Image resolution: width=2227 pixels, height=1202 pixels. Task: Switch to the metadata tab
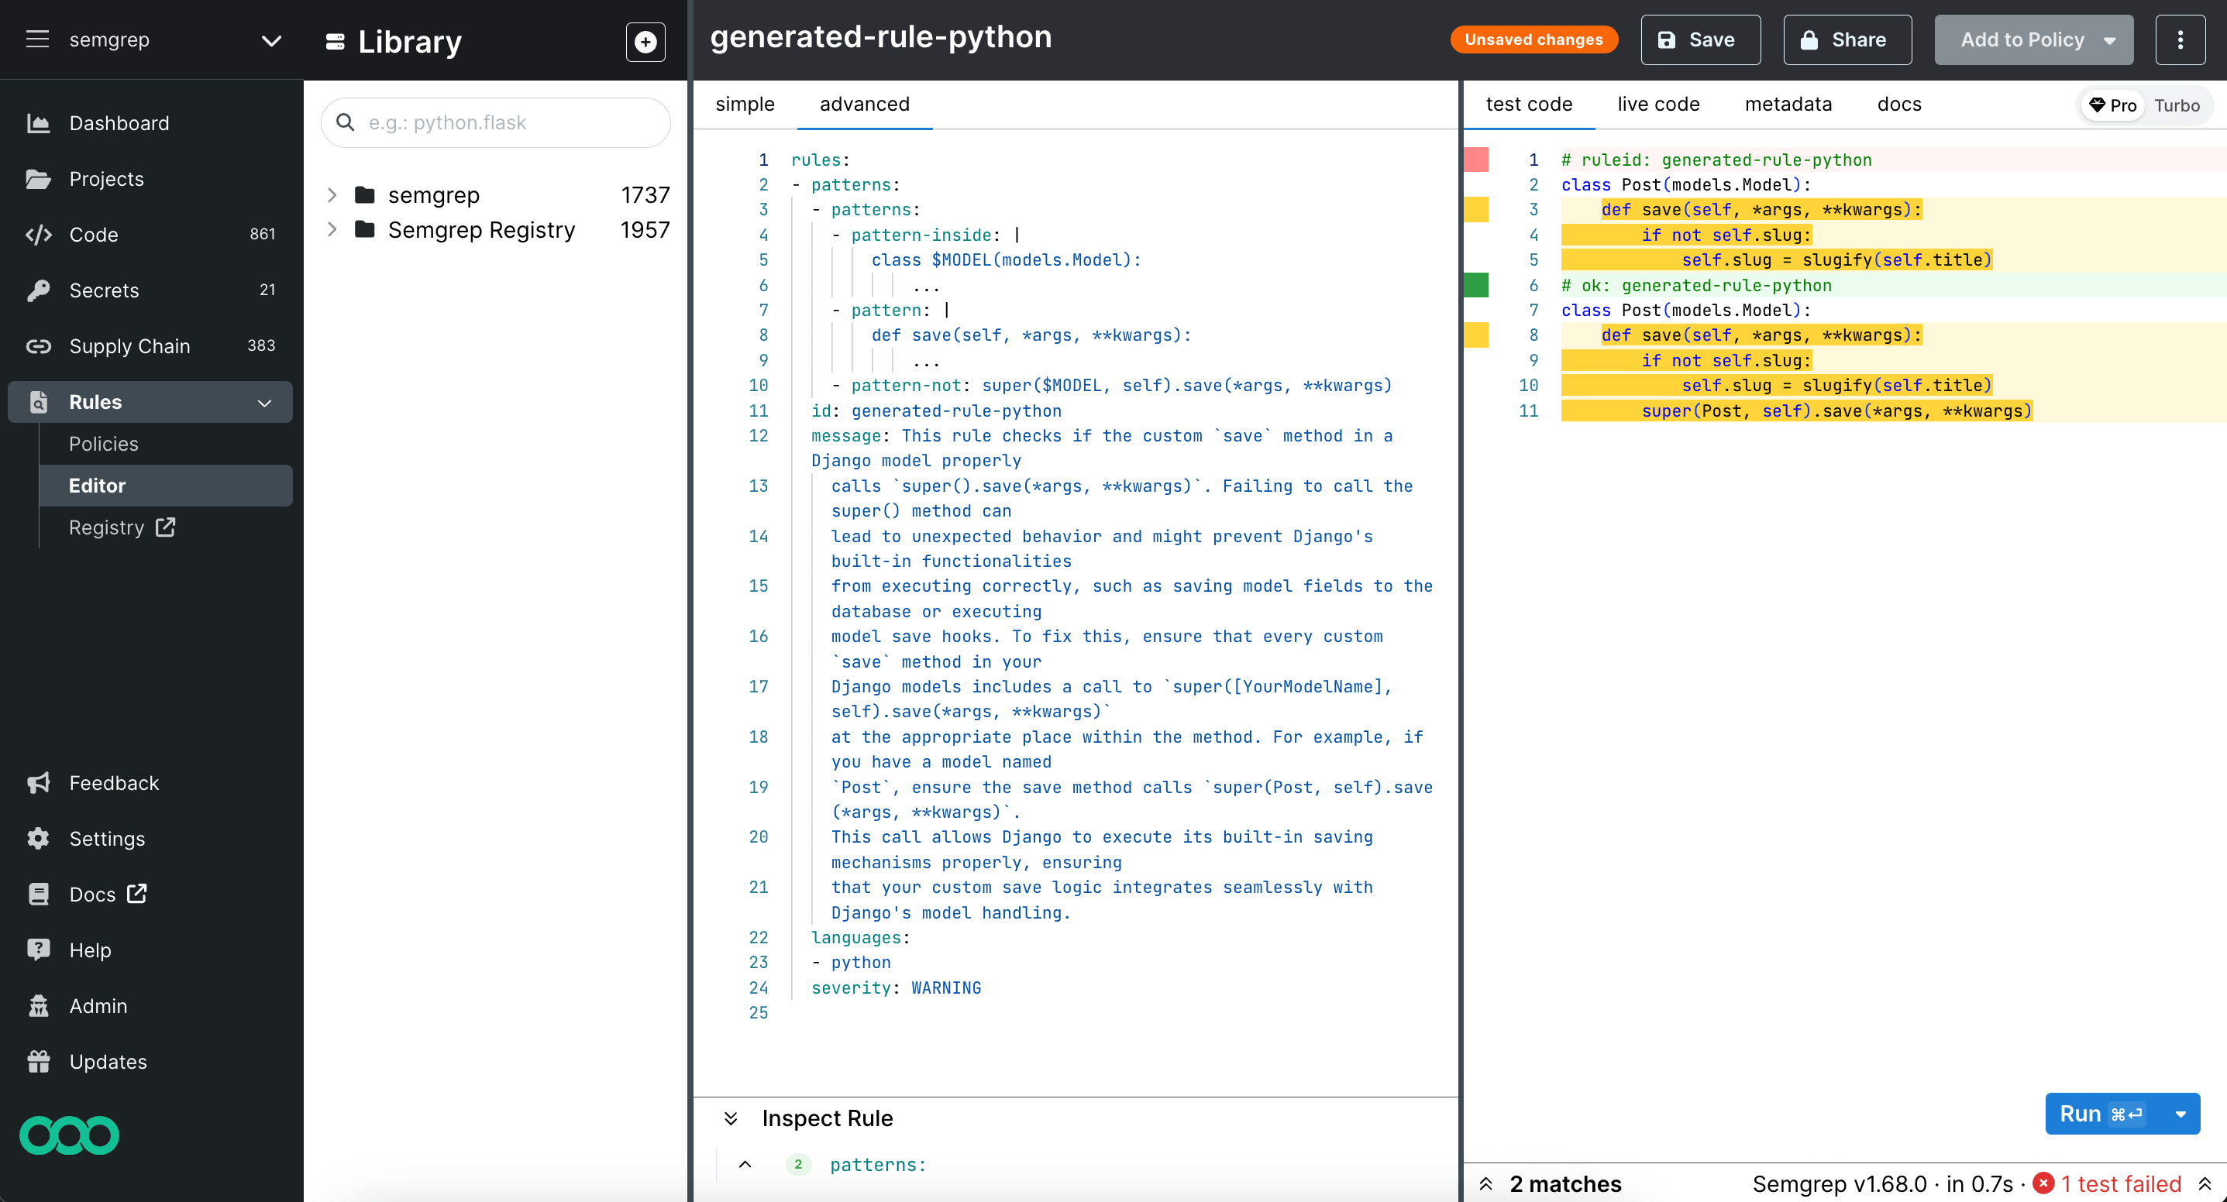[x=1788, y=104]
